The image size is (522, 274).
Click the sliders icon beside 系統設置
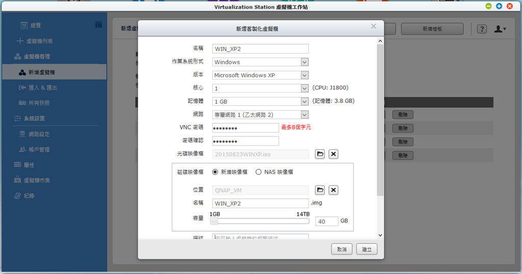click(18, 118)
